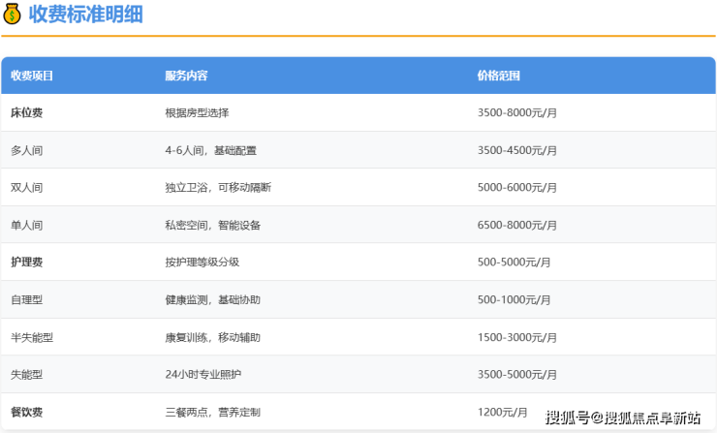Open the 搜狐号@搜狐焦点阜新站 watermark link

click(x=622, y=418)
